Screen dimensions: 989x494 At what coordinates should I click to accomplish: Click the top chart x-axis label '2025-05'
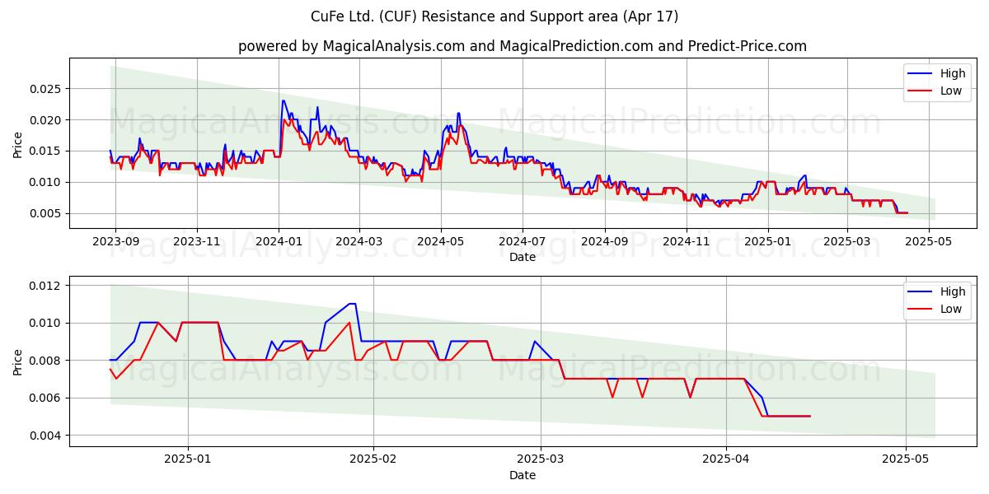click(x=929, y=241)
